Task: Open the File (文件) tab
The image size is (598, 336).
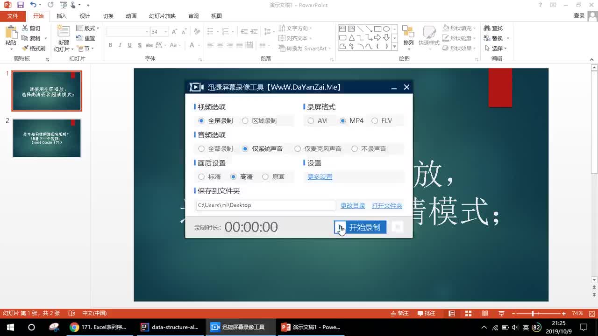Action: pos(13,16)
